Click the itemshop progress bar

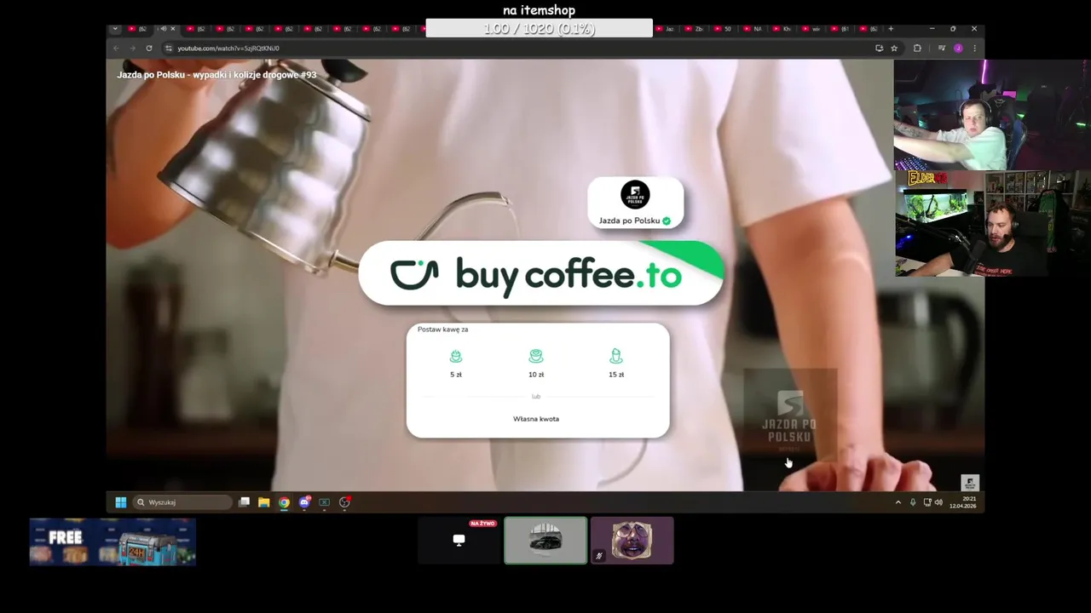tap(540, 29)
